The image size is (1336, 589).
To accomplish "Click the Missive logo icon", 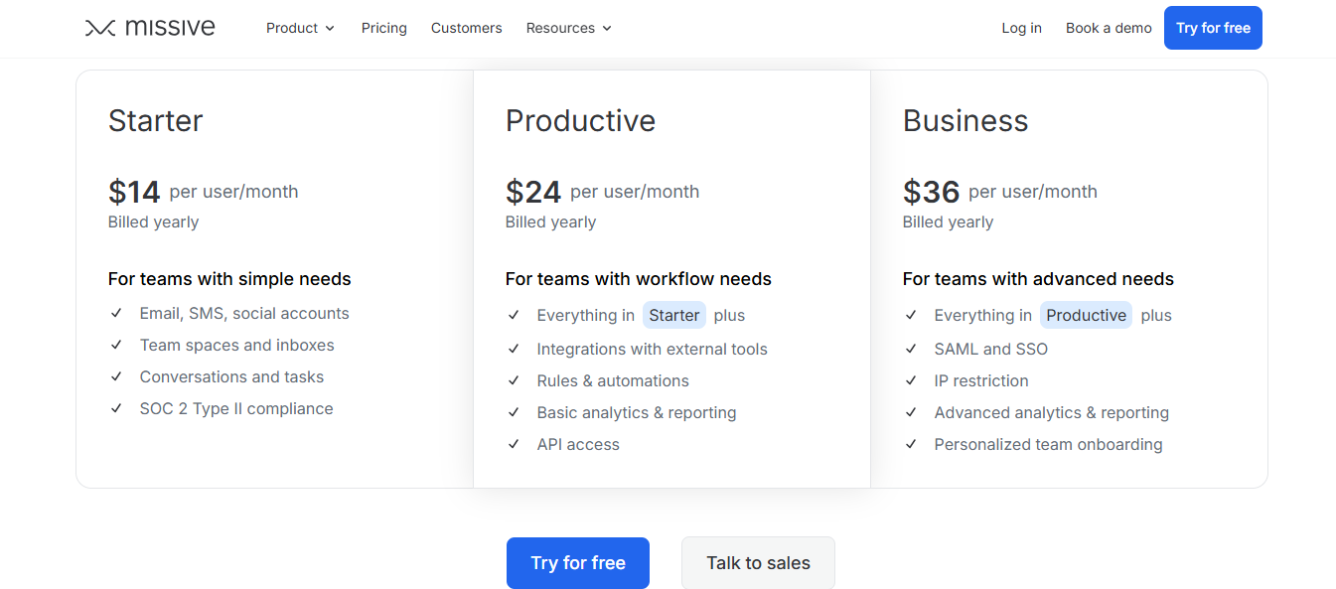I will (x=99, y=28).
